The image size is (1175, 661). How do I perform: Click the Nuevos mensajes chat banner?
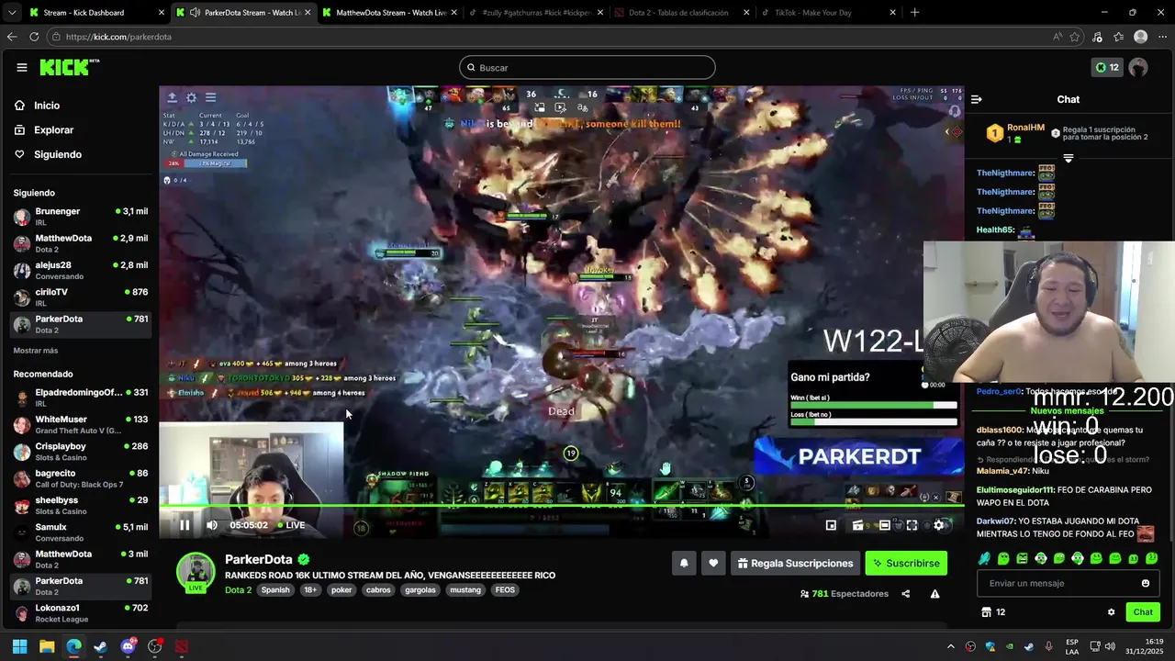(1068, 410)
